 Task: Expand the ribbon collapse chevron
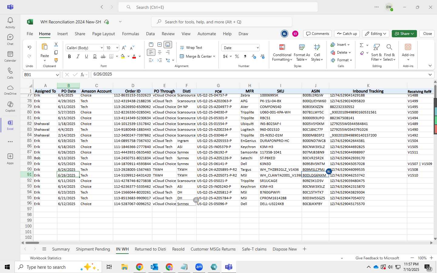(x=430, y=66)
